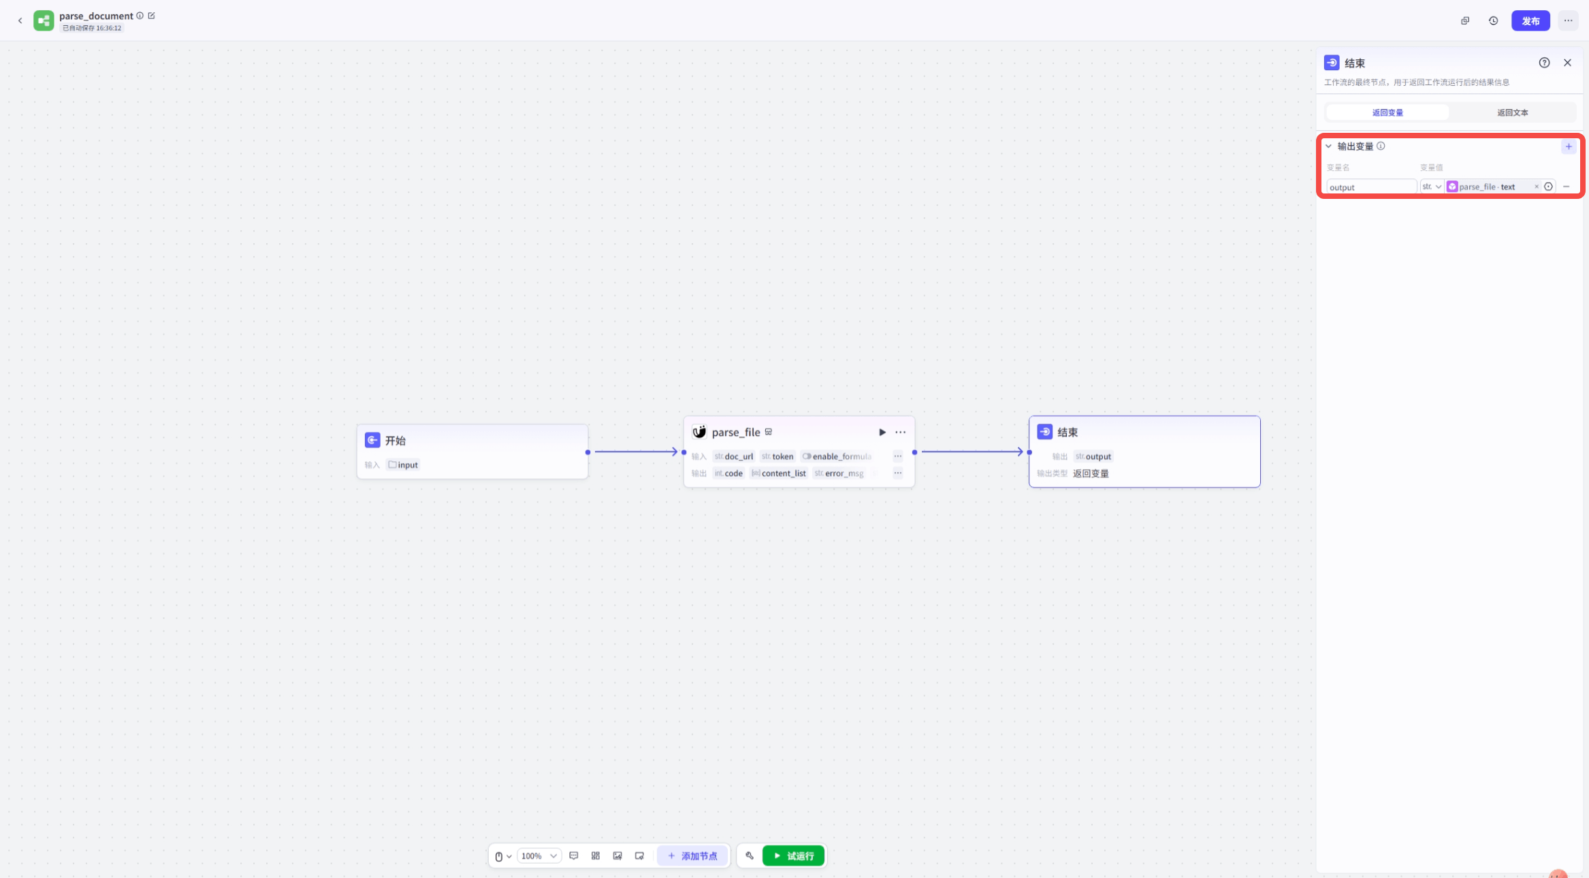Open the parse_file node more options

click(901, 432)
